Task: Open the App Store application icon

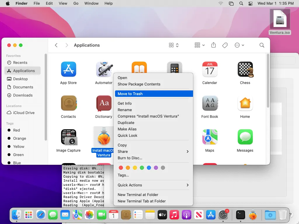Action: point(68,69)
